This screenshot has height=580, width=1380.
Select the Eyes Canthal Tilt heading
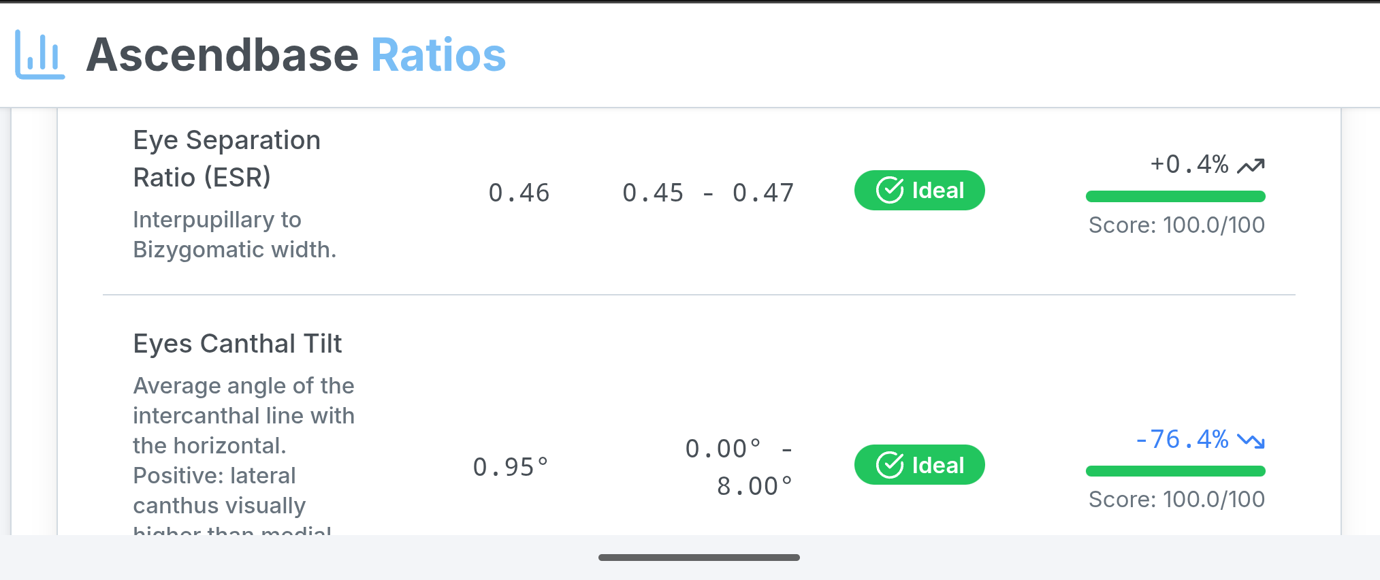(237, 344)
